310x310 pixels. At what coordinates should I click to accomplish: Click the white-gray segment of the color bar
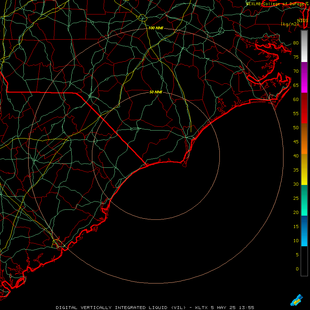[304, 46]
